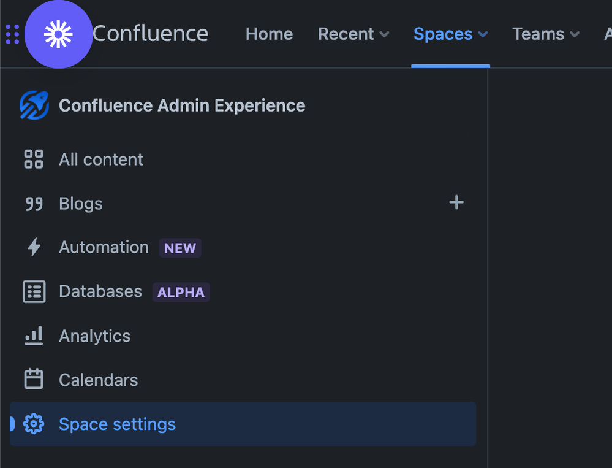
Task: Expand the Teams dropdown menu
Action: [x=545, y=34]
